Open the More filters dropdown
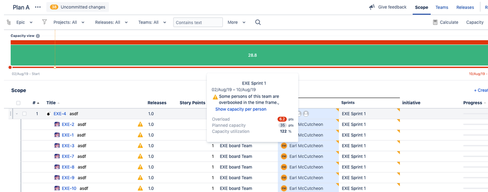Viewport: 488px width, 192px height. (x=236, y=22)
